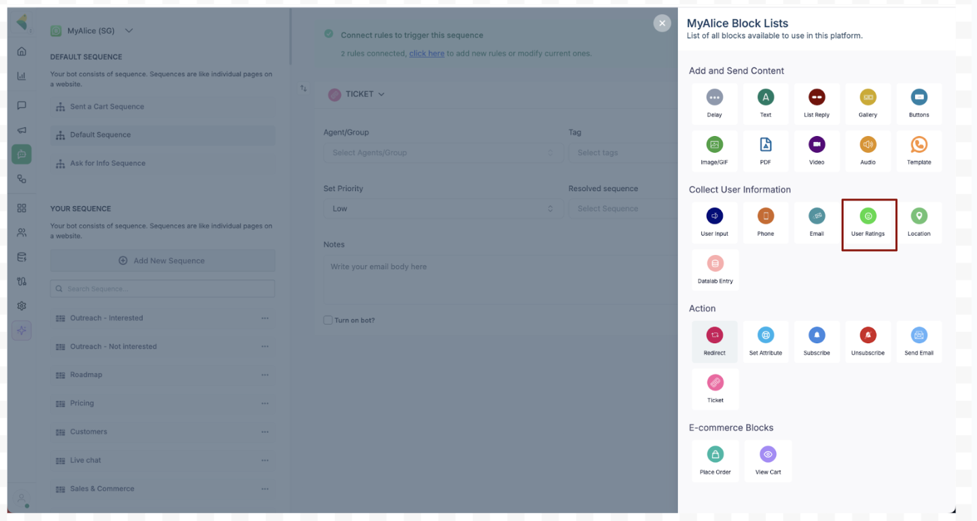Select the Audio block

click(x=868, y=151)
